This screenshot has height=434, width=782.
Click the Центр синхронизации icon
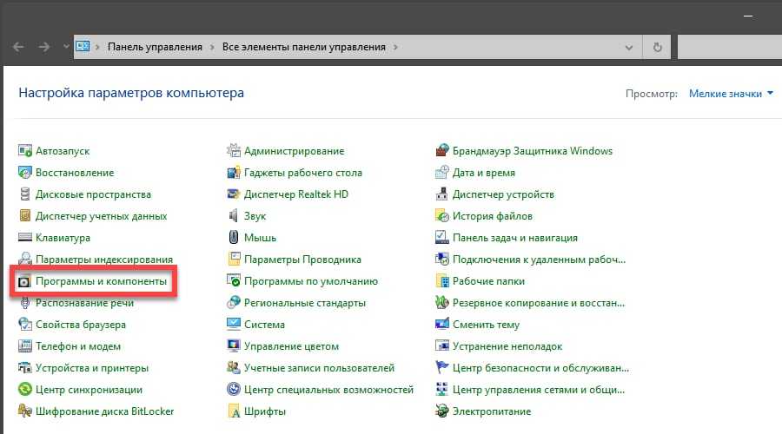(x=25, y=389)
